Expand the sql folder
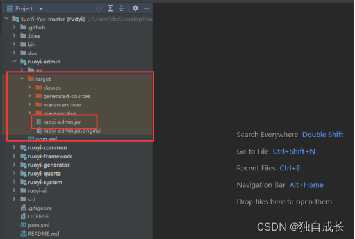Image resolution: width=355 pixels, height=239 pixels. pos(14,199)
